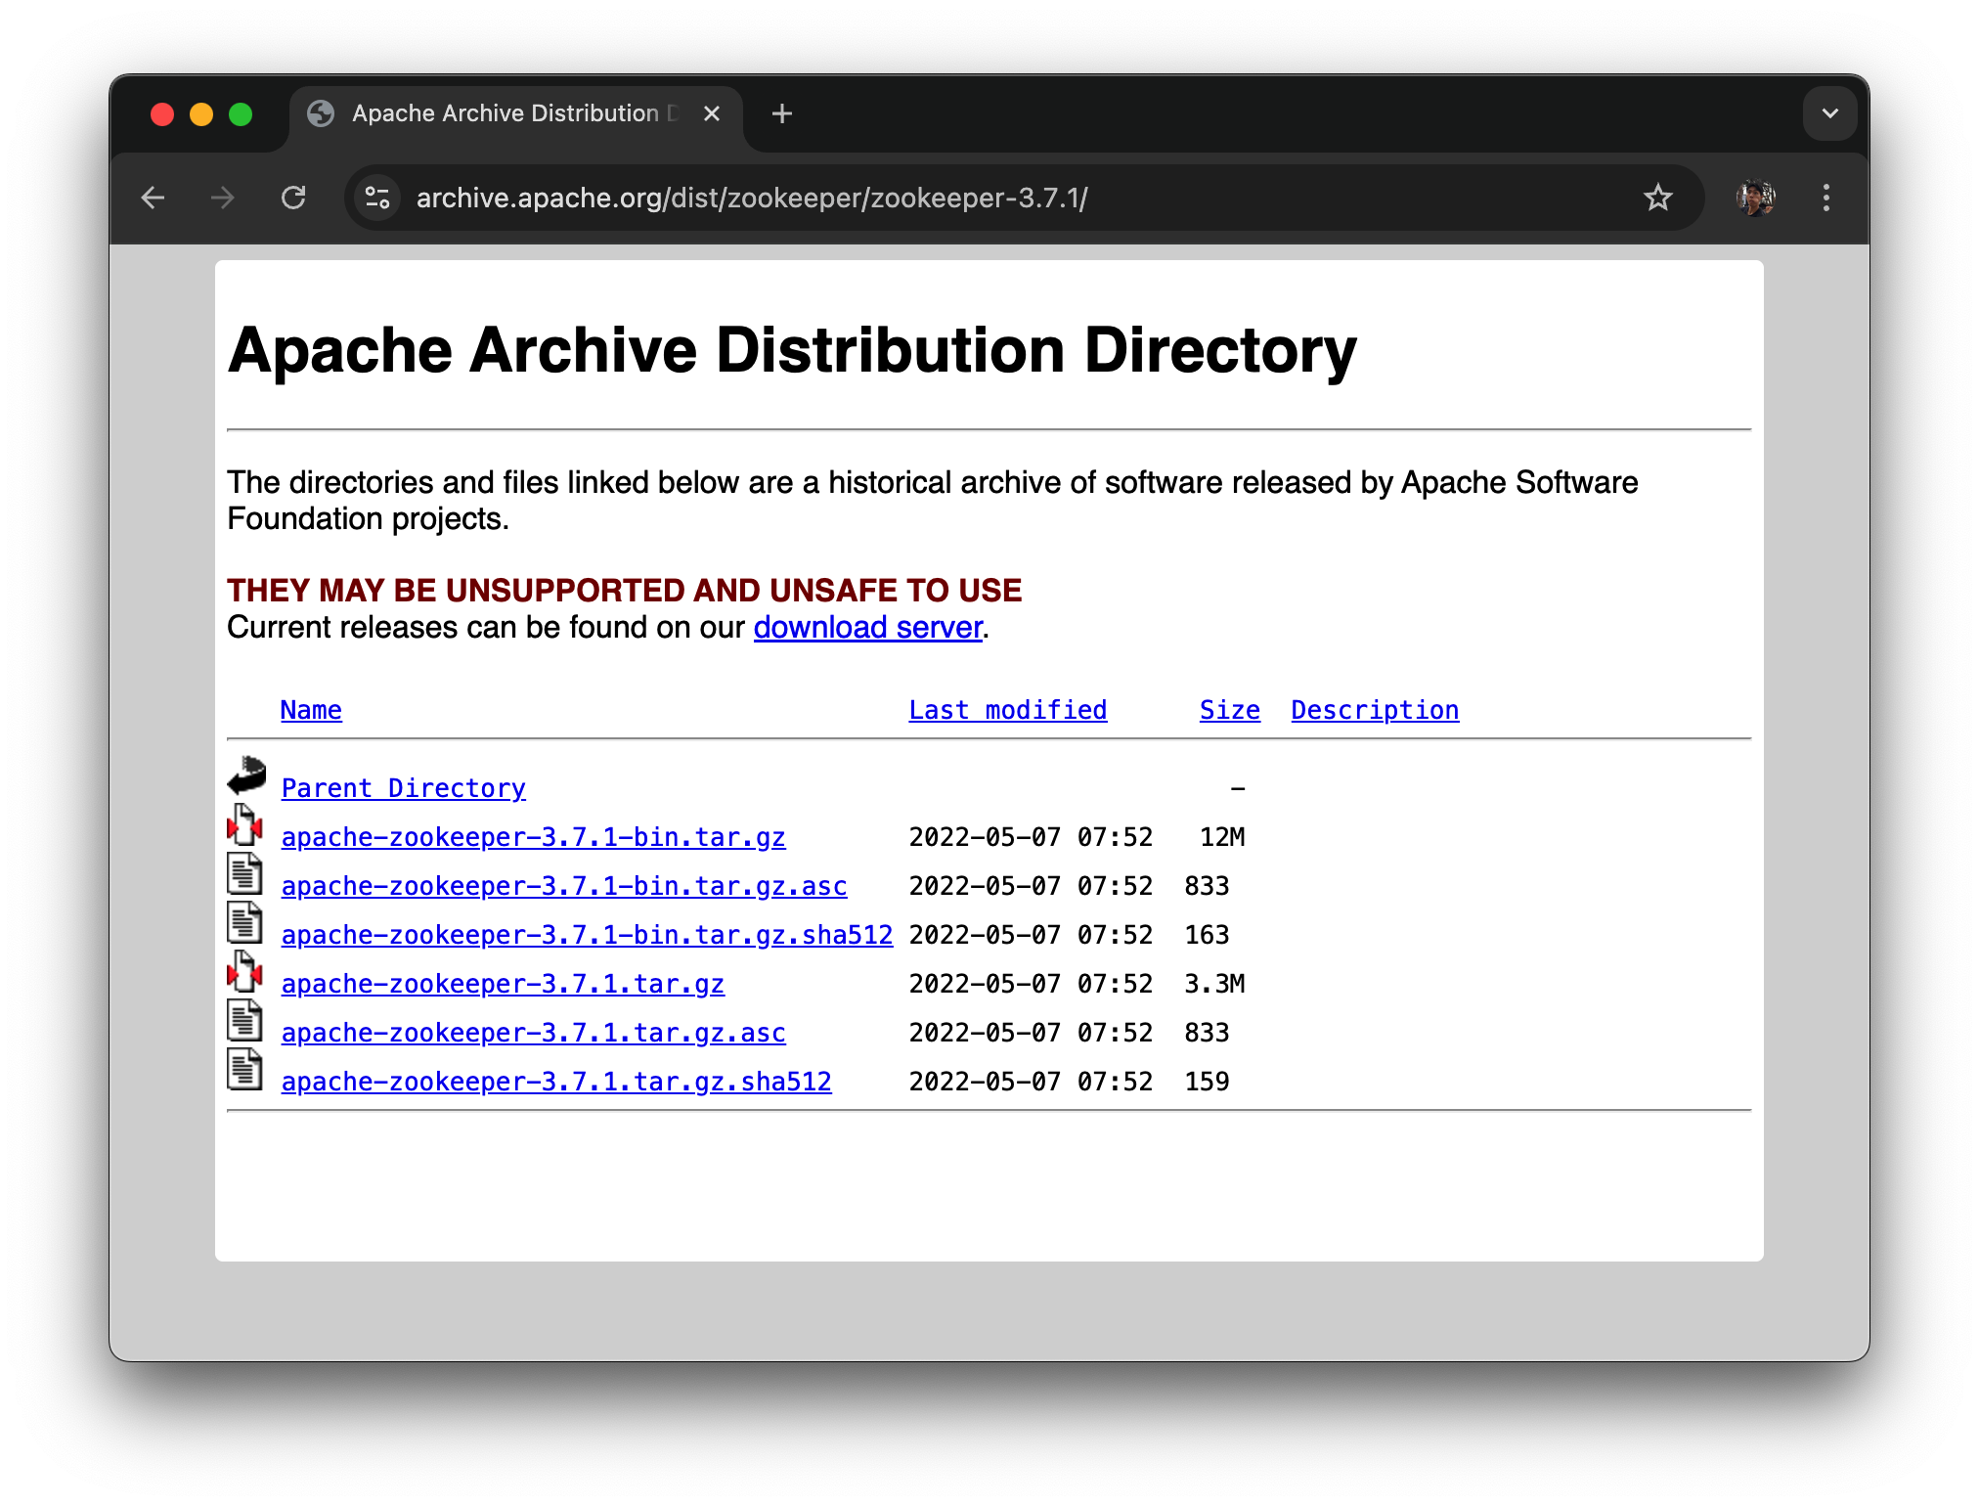Viewport: 1979px width, 1506px height.
Task: Click the Parent Directory back-arrow icon
Action: click(x=246, y=775)
